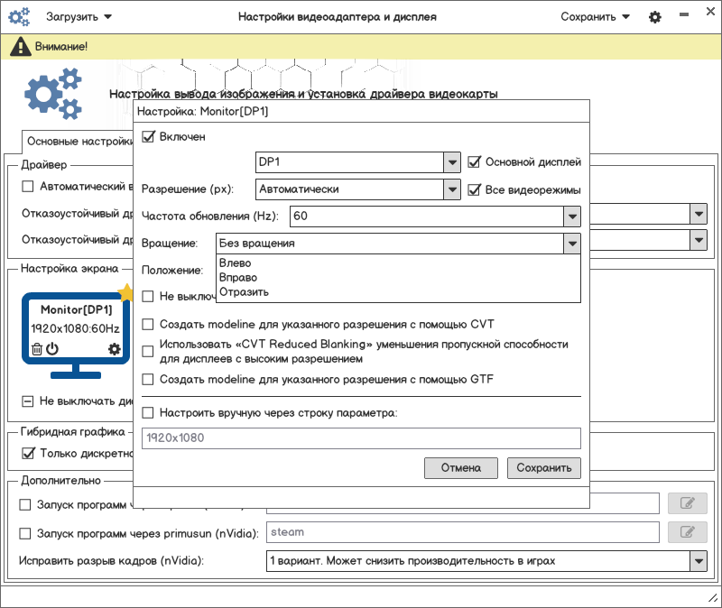Click the star marker on monitor tile
The height and width of the screenshot is (608, 722).
pos(125,292)
